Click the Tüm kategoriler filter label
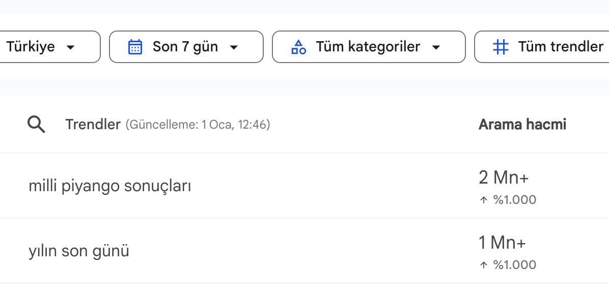The image size is (609, 298). (368, 47)
